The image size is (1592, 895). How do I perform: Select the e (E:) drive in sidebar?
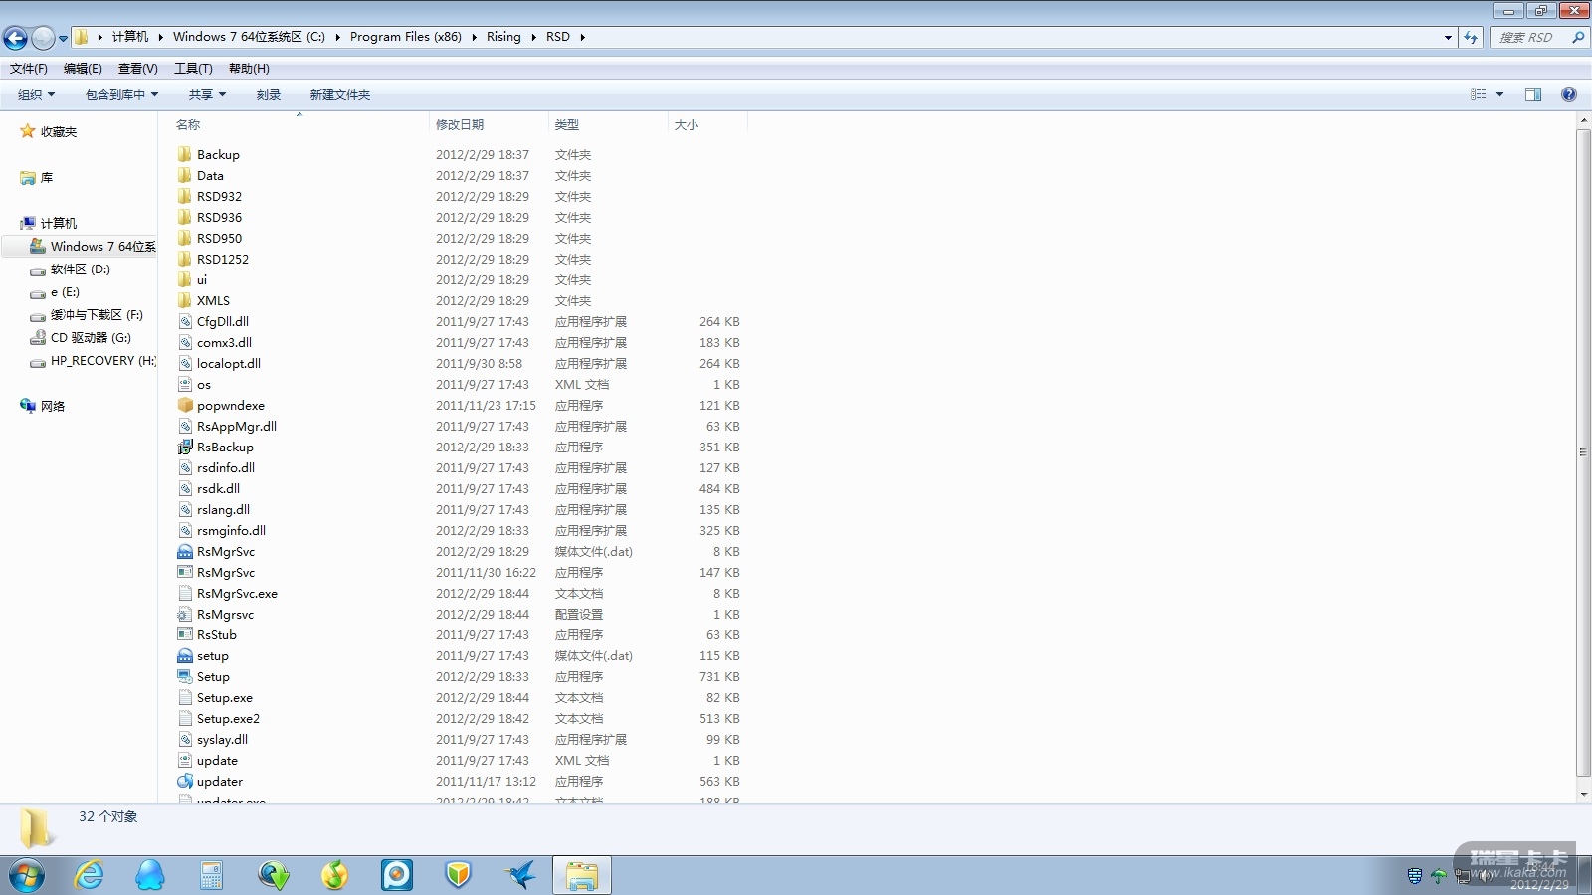click(x=65, y=292)
